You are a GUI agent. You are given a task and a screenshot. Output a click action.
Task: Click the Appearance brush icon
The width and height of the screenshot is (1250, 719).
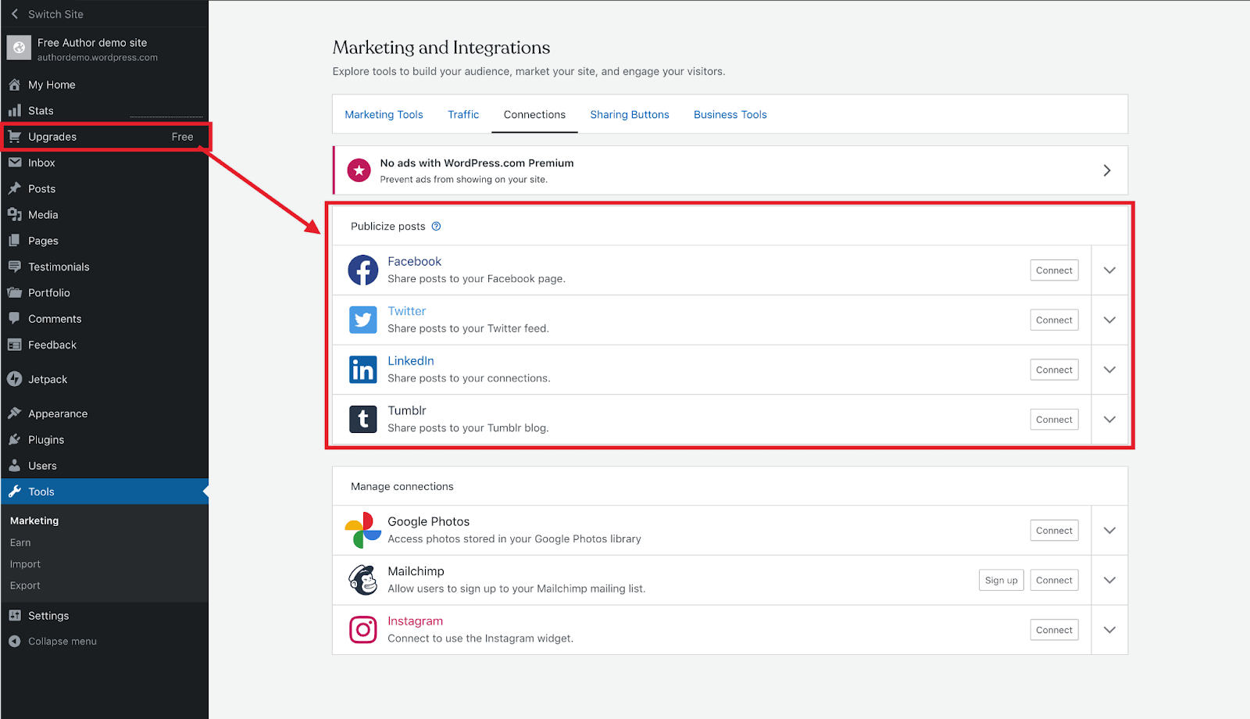click(14, 413)
